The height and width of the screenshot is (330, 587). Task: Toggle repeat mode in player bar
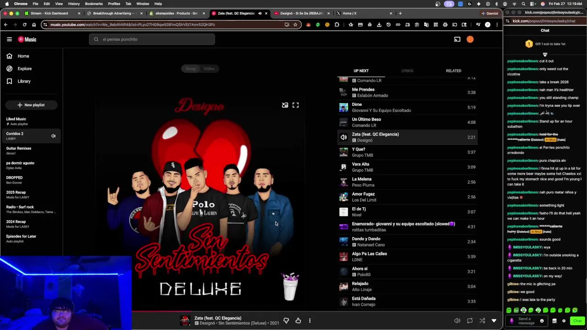pyautogui.click(x=470, y=321)
